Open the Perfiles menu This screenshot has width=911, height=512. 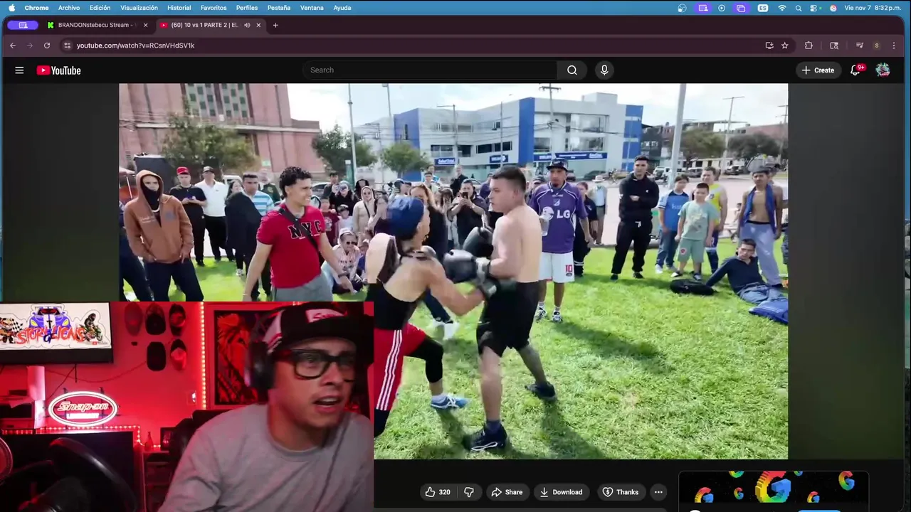[247, 8]
